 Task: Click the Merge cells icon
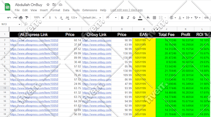[161, 18]
